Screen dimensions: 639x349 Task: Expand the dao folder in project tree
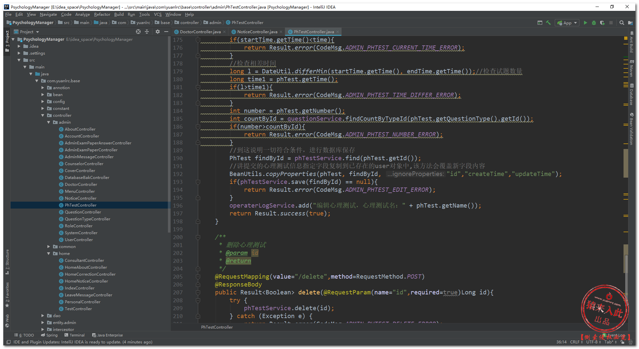tap(43, 316)
